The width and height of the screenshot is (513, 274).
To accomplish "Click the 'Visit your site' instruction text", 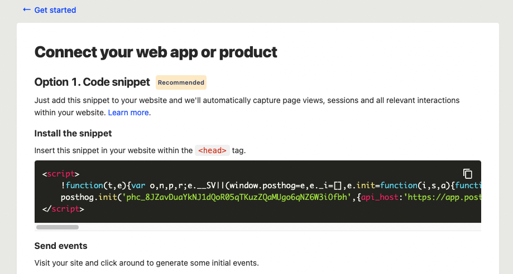I will point(146,262).
